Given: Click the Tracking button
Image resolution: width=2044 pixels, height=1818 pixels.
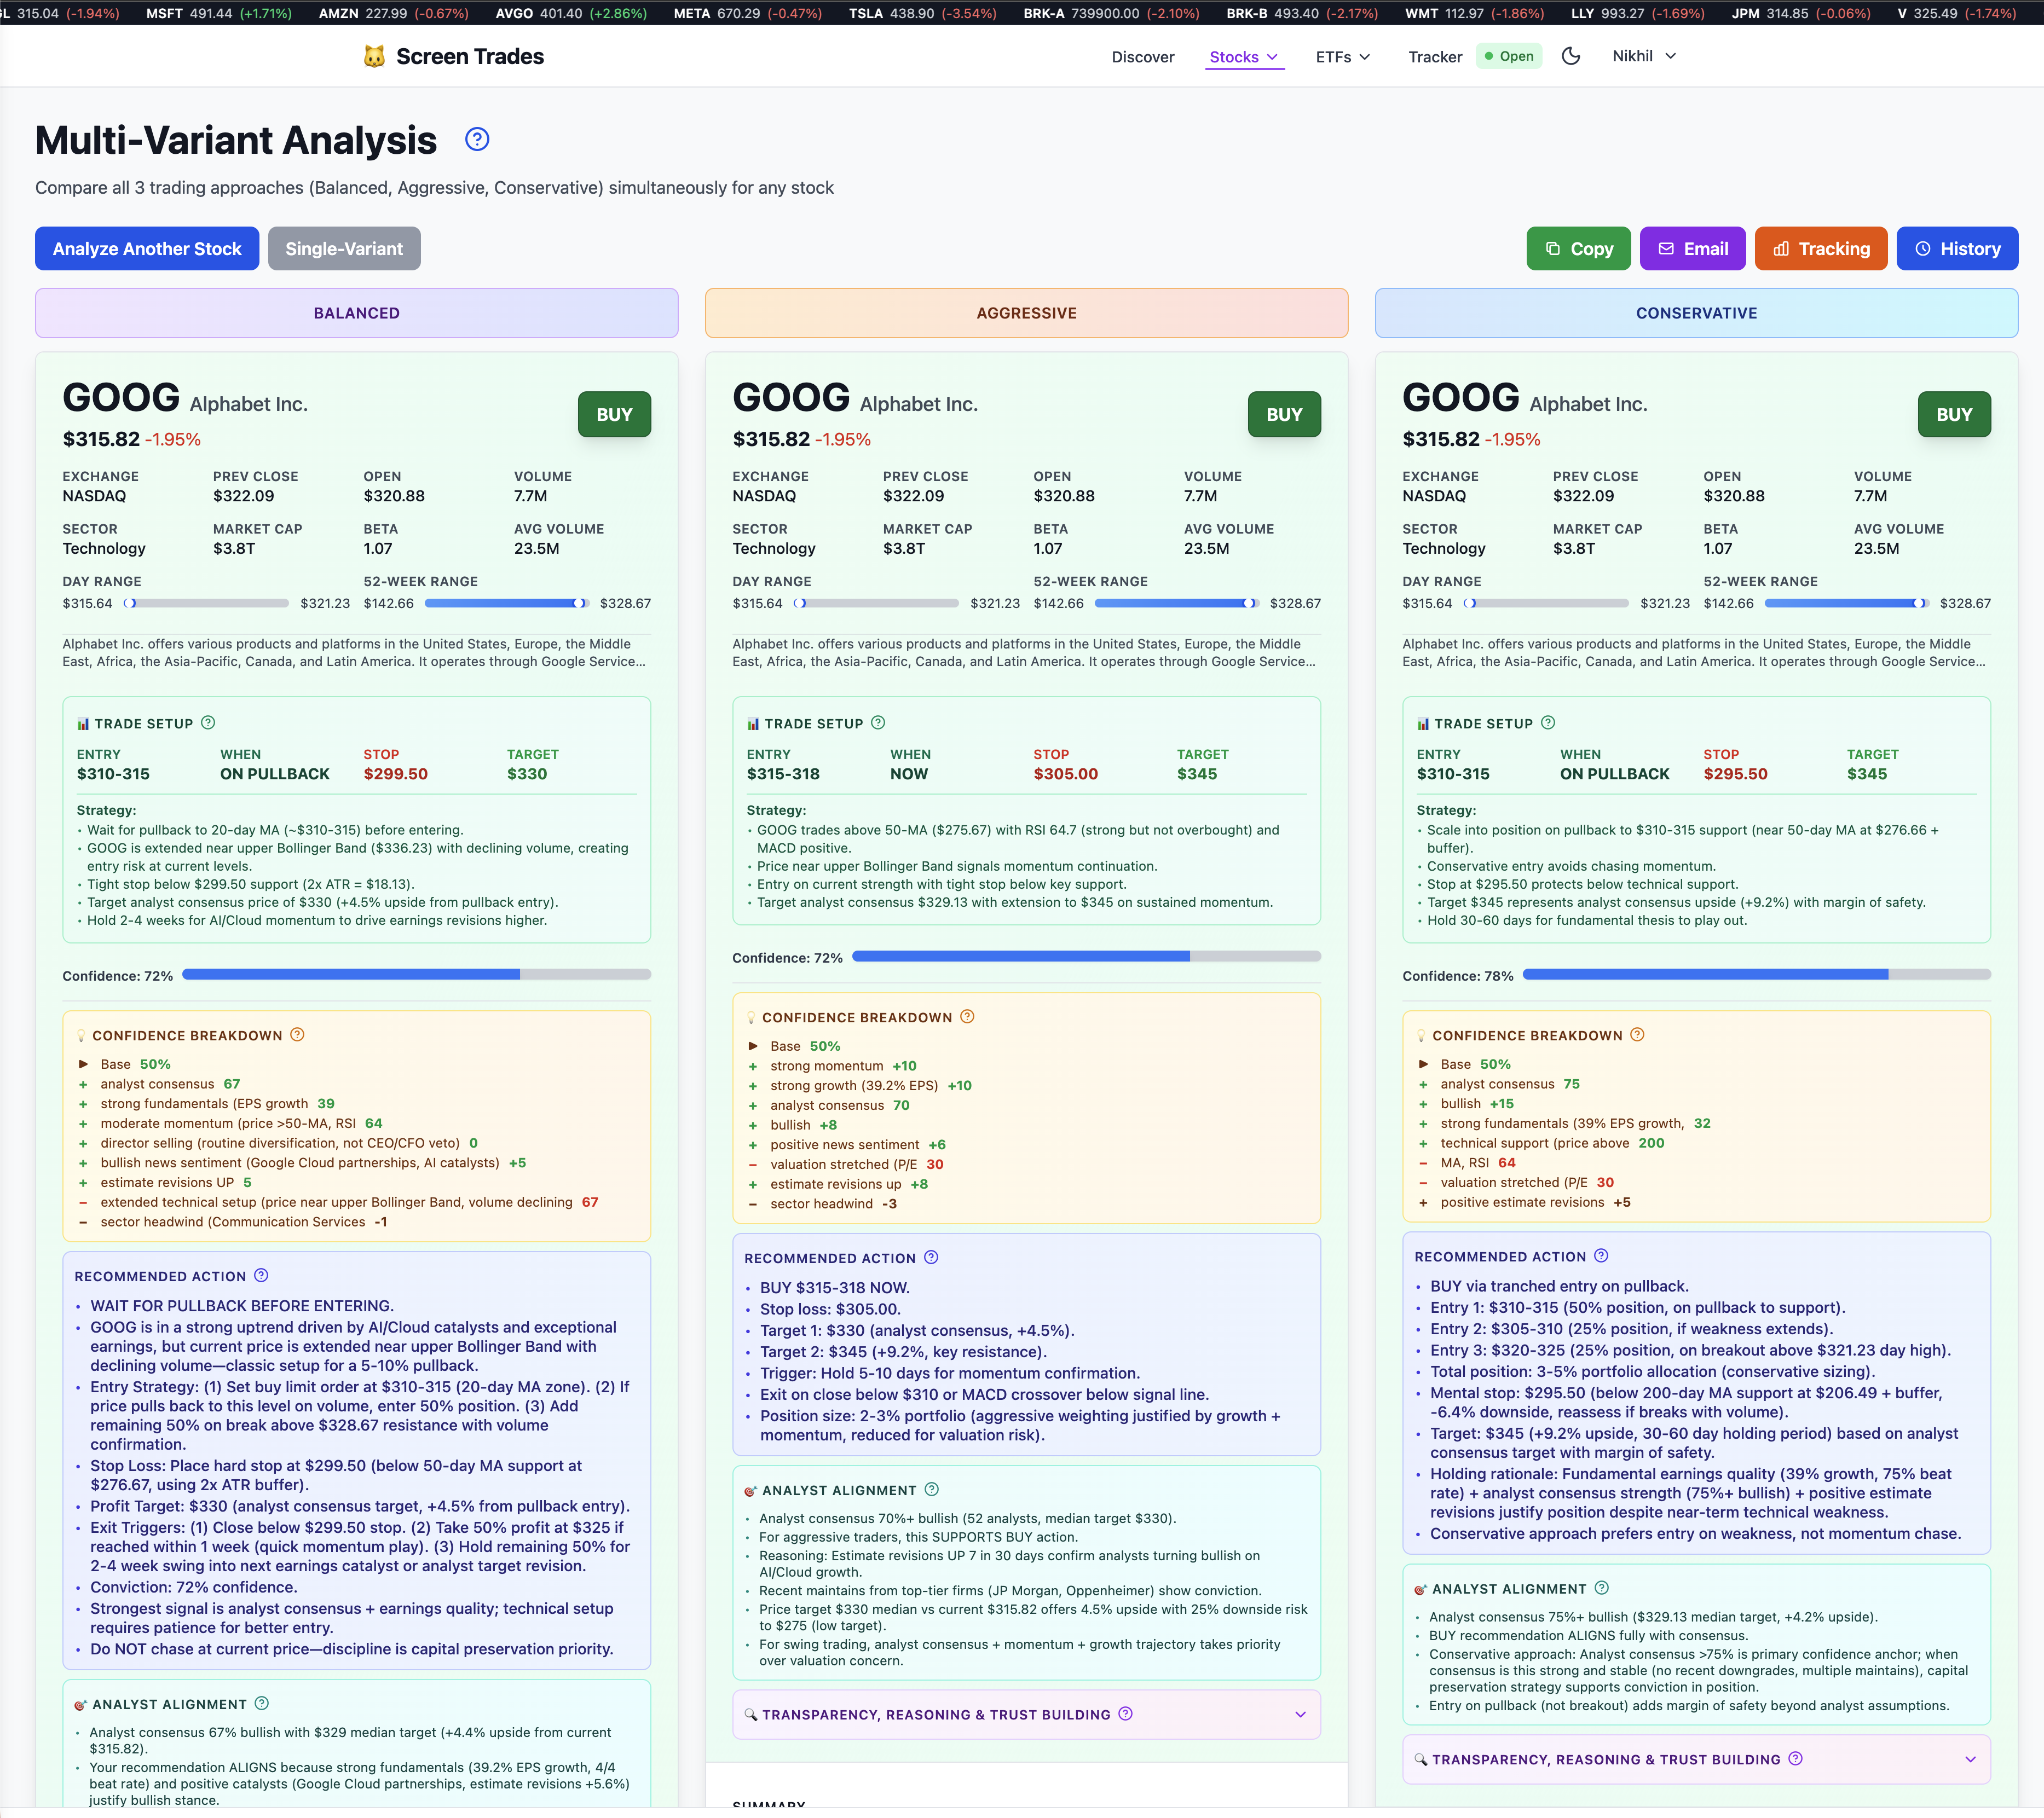Looking at the screenshot, I should pyautogui.click(x=1820, y=249).
